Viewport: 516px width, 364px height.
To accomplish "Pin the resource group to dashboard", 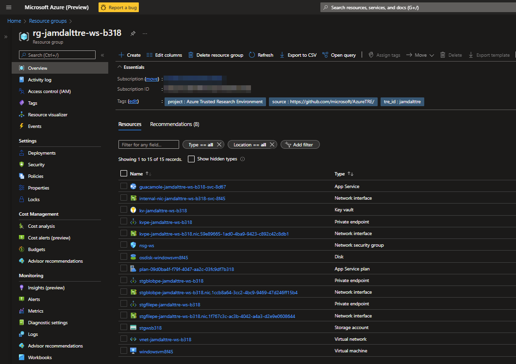I will (x=133, y=33).
